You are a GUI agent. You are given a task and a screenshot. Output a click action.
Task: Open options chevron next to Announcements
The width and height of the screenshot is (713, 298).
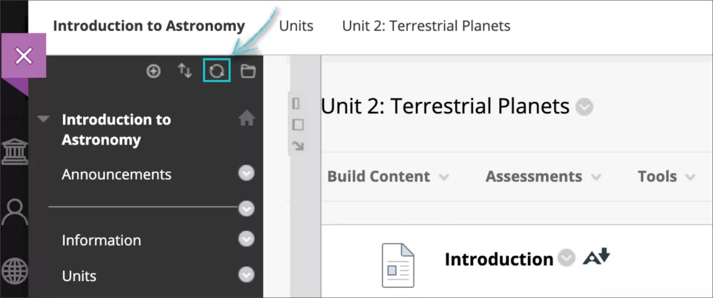click(x=246, y=174)
